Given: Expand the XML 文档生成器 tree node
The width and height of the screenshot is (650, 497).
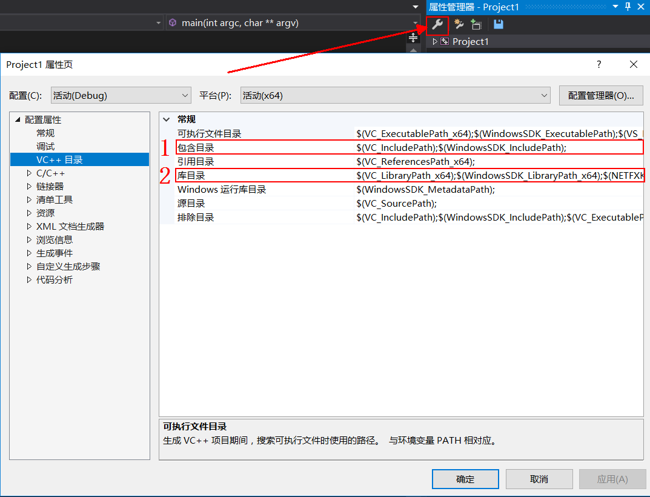Looking at the screenshot, I should (29, 227).
